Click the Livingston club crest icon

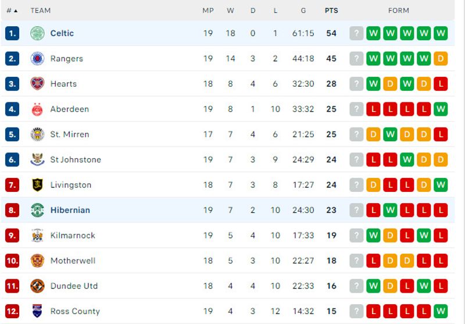point(37,185)
